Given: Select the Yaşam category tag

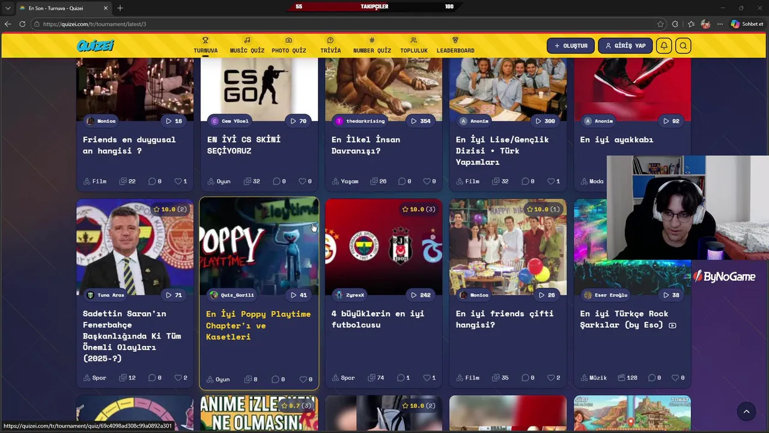Looking at the screenshot, I should click(345, 181).
